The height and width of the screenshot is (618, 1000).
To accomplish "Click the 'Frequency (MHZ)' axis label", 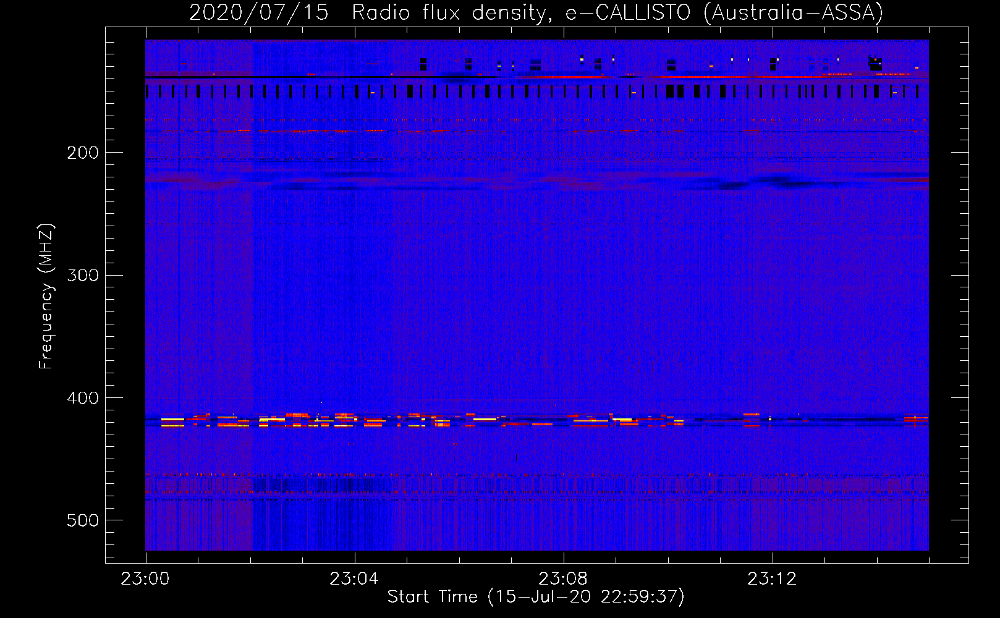I will coord(46,297).
